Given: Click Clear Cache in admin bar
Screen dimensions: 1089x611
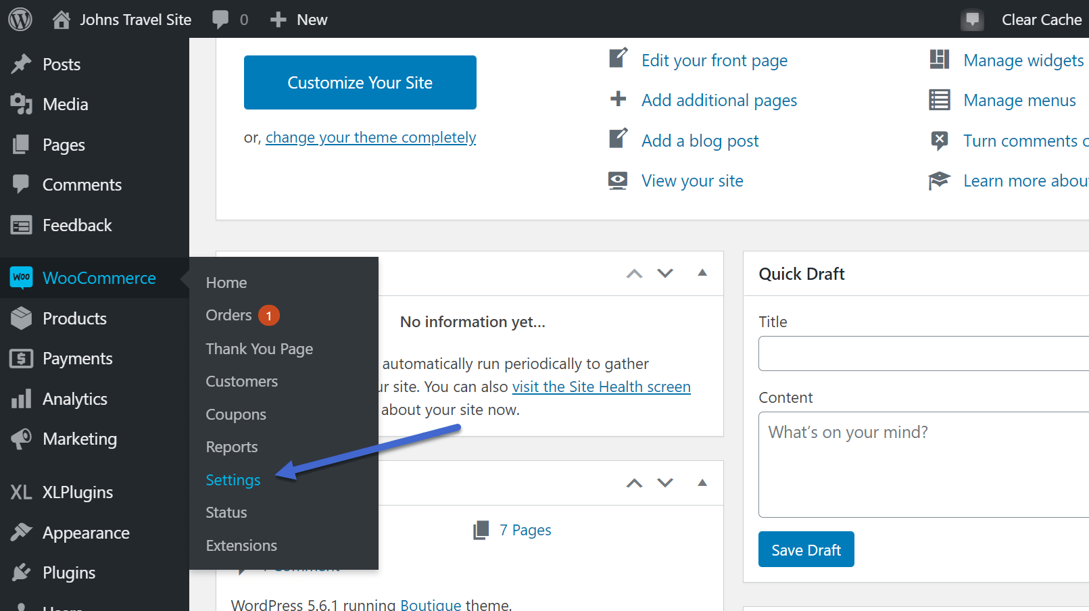Looking at the screenshot, I should click(x=1042, y=20).
